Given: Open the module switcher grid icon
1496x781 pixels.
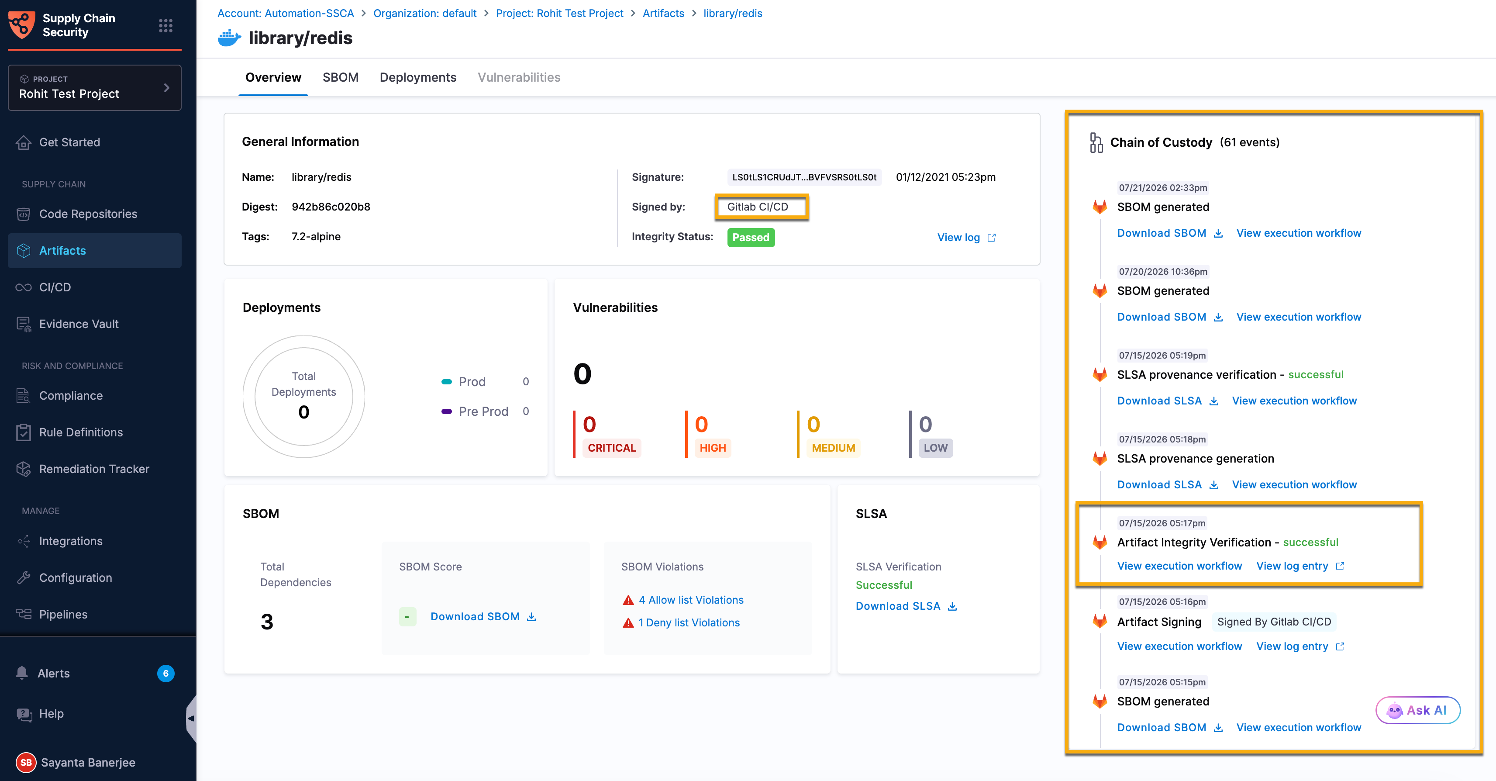Looking at the screenshot, I should coord(165,25).
